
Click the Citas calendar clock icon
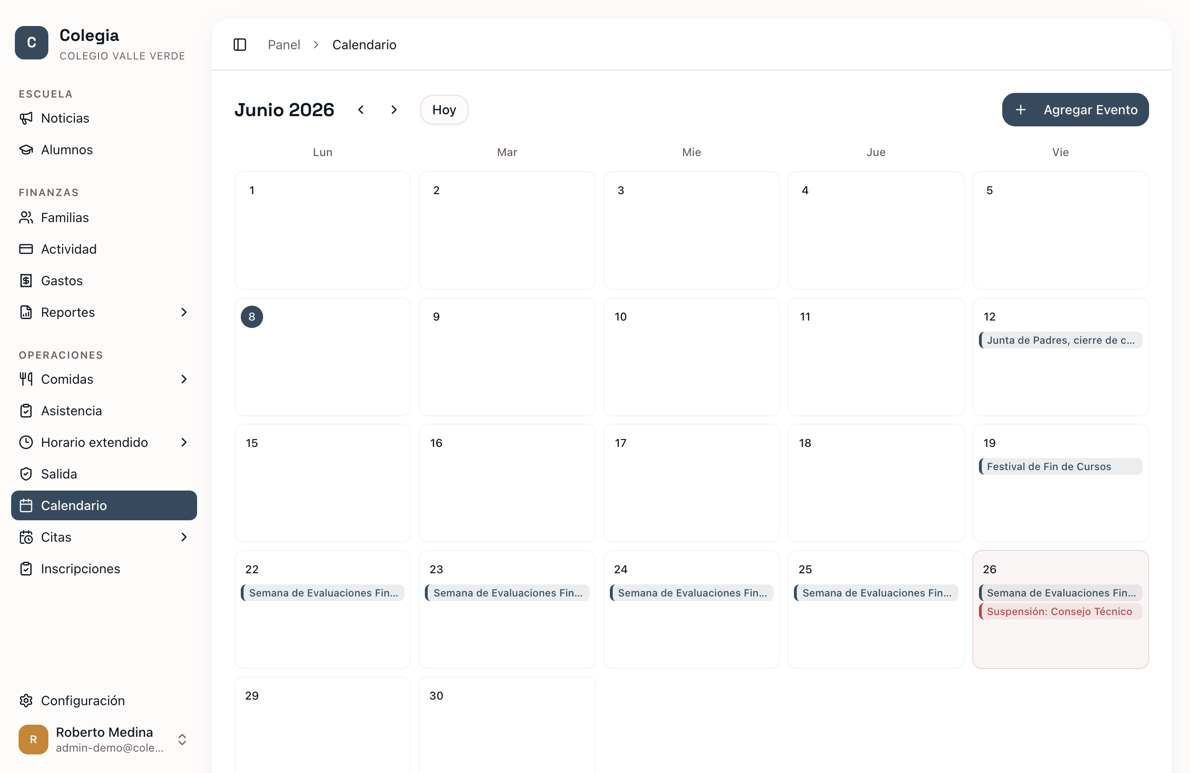tap(26, 537)
